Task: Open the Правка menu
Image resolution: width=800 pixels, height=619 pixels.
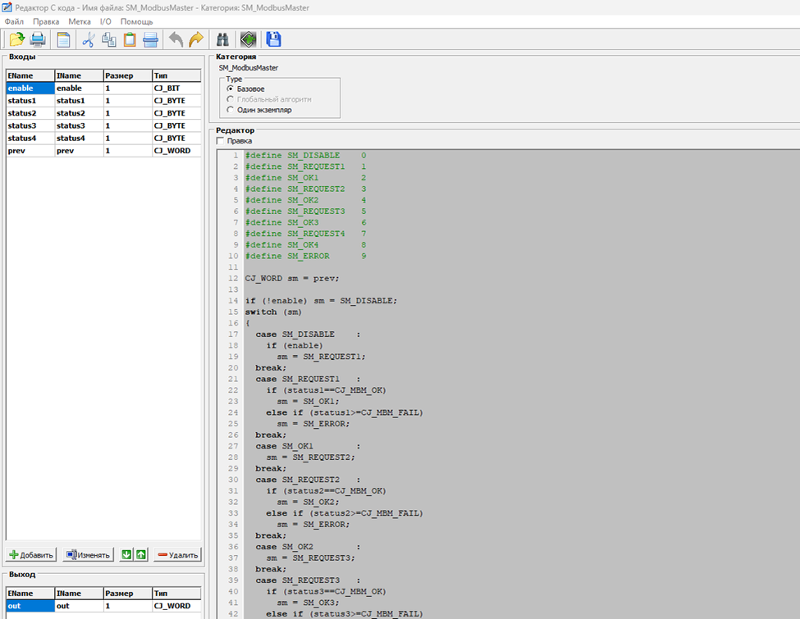Action: [x=46, y=21]
